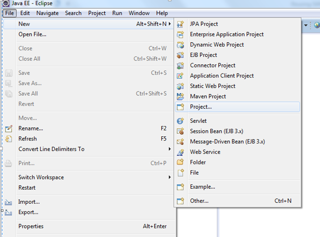
Task: Open the File menu
Action: 10,13
